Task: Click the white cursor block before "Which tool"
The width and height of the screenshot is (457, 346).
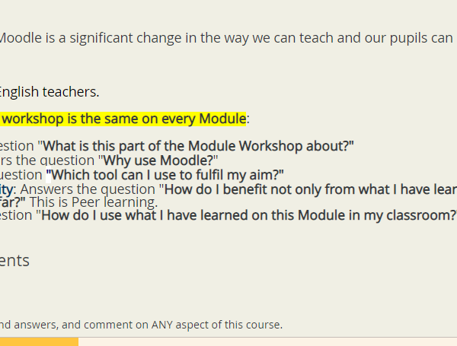Action: (49, 175)
